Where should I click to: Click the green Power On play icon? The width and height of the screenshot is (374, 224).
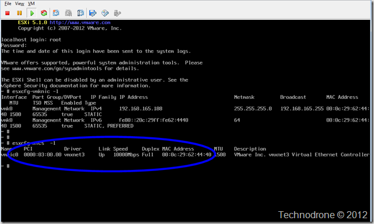click(32, 13)
